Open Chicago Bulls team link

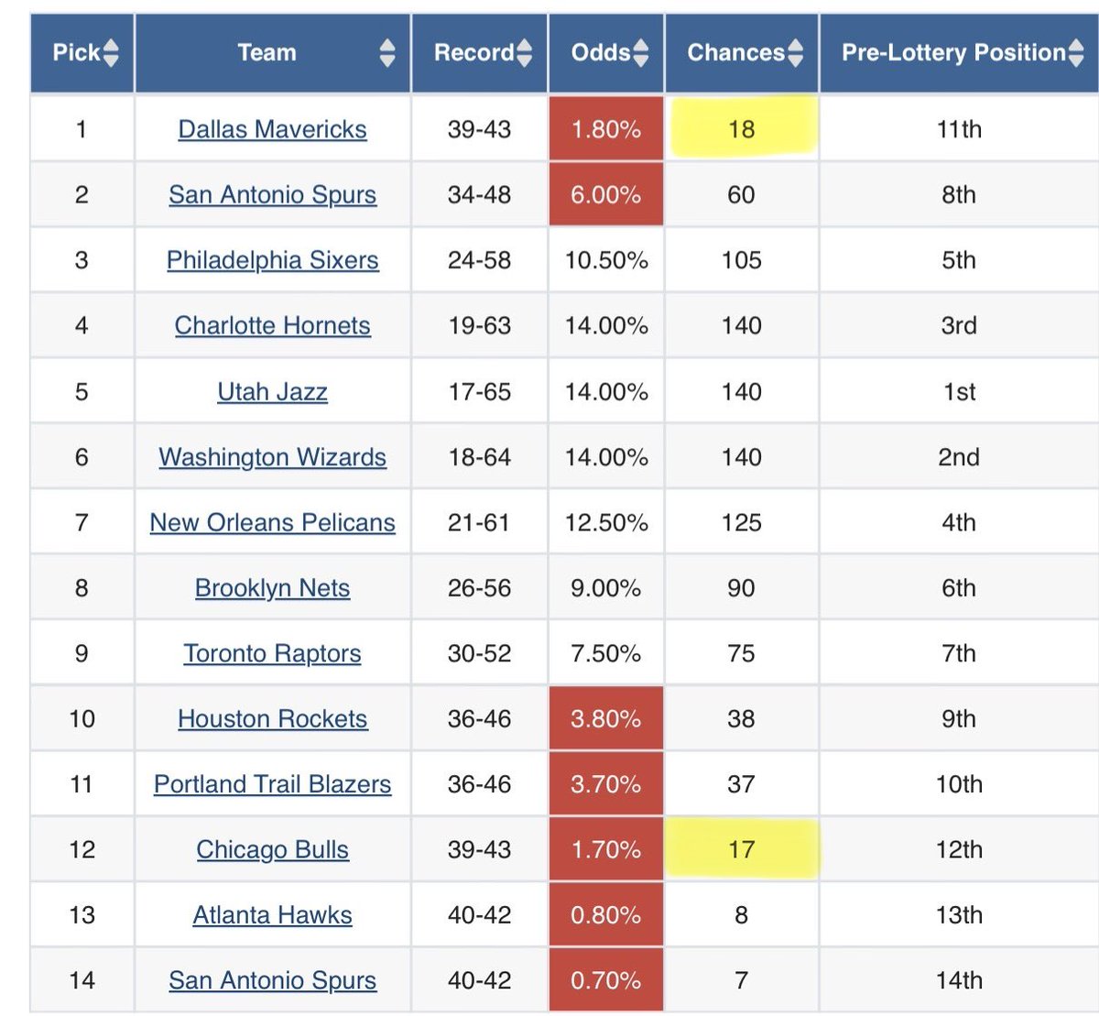(272, 849)
